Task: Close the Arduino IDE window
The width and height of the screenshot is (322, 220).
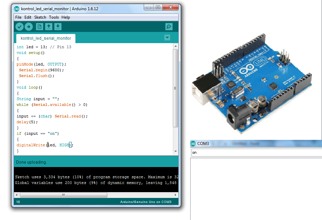Action: point(171,7)
